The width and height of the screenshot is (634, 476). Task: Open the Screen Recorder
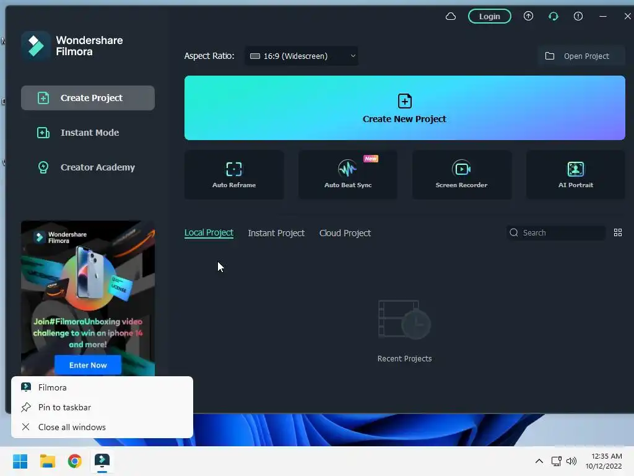462,175
